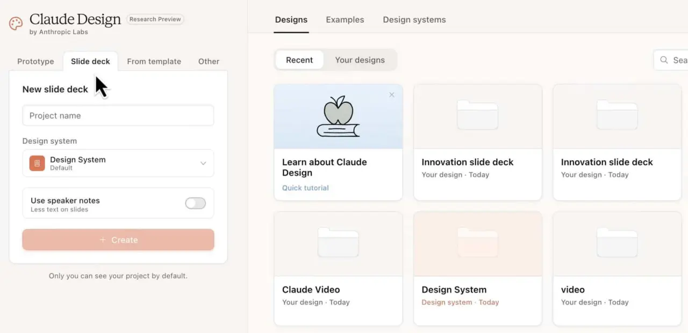Click the Design system · Today label
The image size is (688, 333).
click(461, 302)
